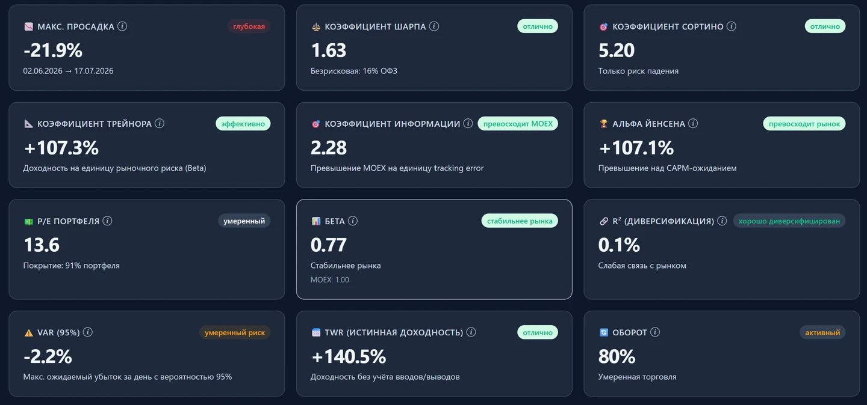Image resolution: width=867 pixels, height=405 pixels.
Task: Click text 'Доходность на единицу рыночного риска (Beta)'
Action: (115, 168)
